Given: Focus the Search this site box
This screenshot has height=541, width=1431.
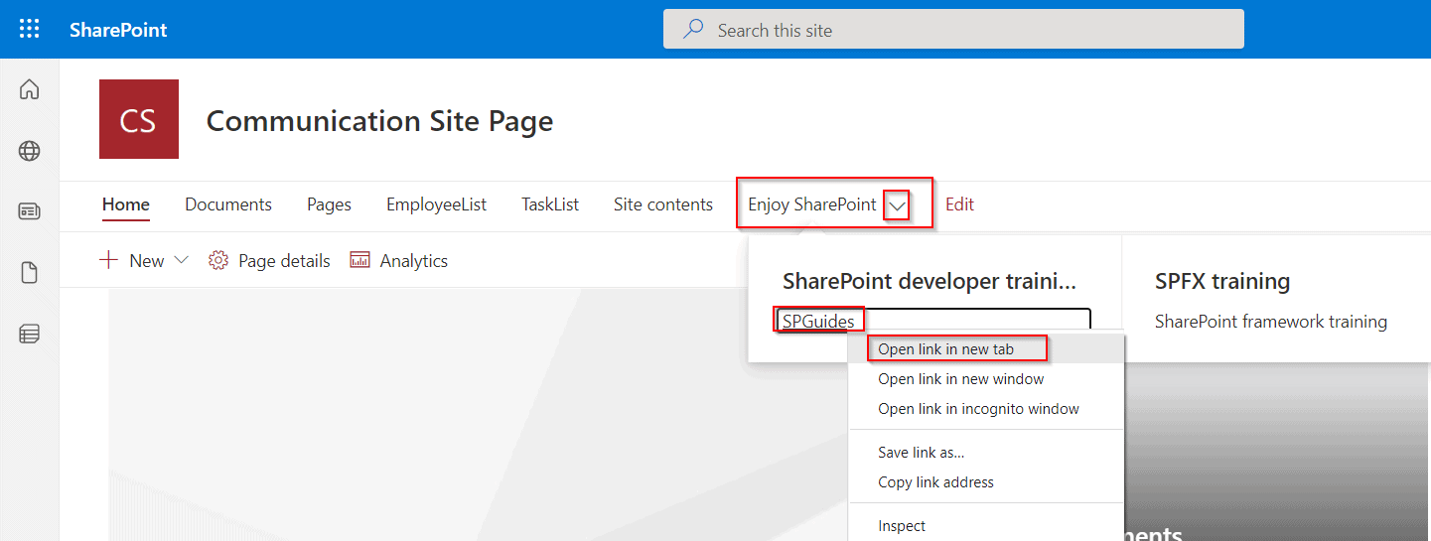Looking at the screenshot, I should coord(953,30).
